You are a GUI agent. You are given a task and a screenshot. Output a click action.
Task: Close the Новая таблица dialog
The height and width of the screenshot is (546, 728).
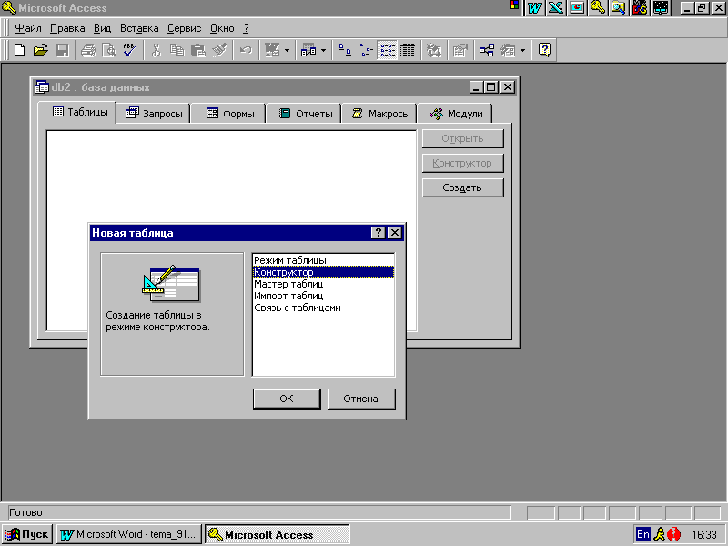coord(395,233)
